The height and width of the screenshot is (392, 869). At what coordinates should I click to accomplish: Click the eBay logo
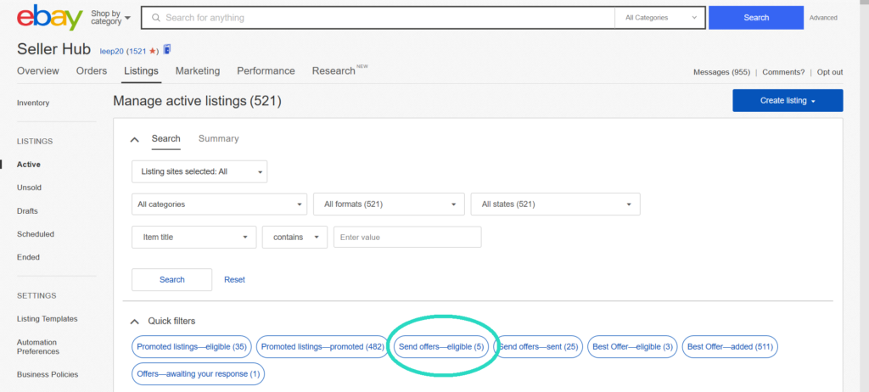[50, 18]
